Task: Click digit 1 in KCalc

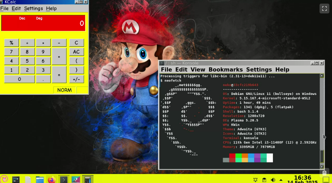Action: 11,70
